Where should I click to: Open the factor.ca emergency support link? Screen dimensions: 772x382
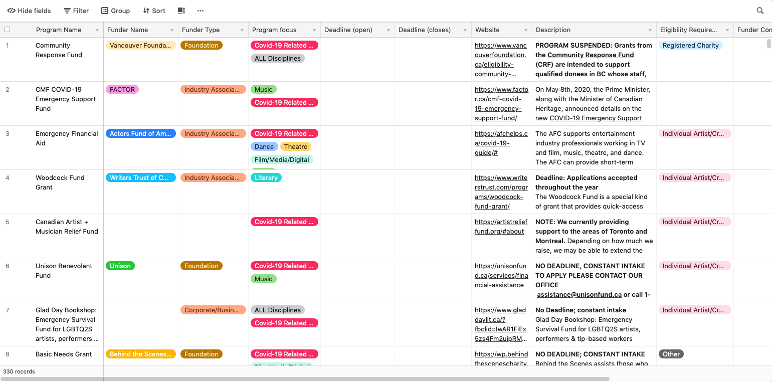(501, 104)
